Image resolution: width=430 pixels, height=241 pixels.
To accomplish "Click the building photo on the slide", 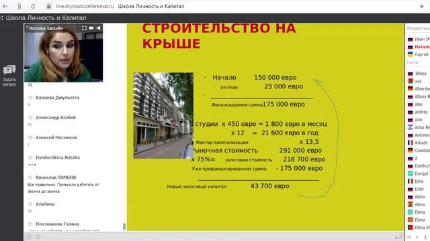I will 163,115.
